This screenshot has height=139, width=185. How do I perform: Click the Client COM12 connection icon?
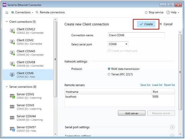(12, 31)
